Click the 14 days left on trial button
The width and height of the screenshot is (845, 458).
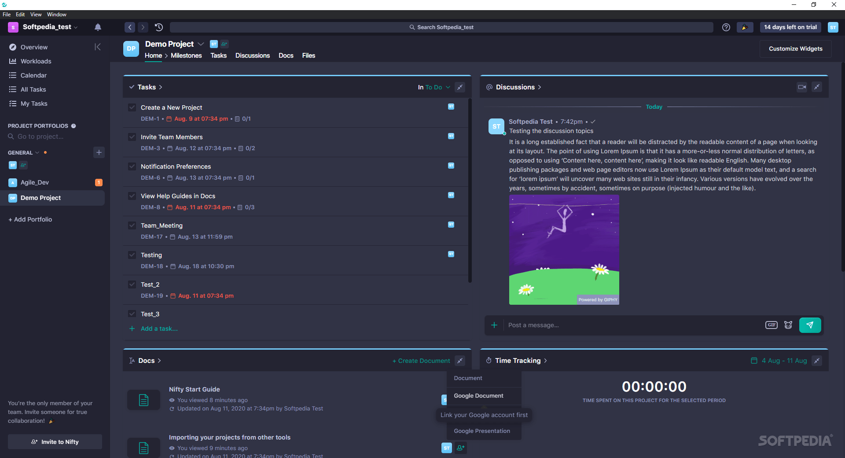(790, 27)
